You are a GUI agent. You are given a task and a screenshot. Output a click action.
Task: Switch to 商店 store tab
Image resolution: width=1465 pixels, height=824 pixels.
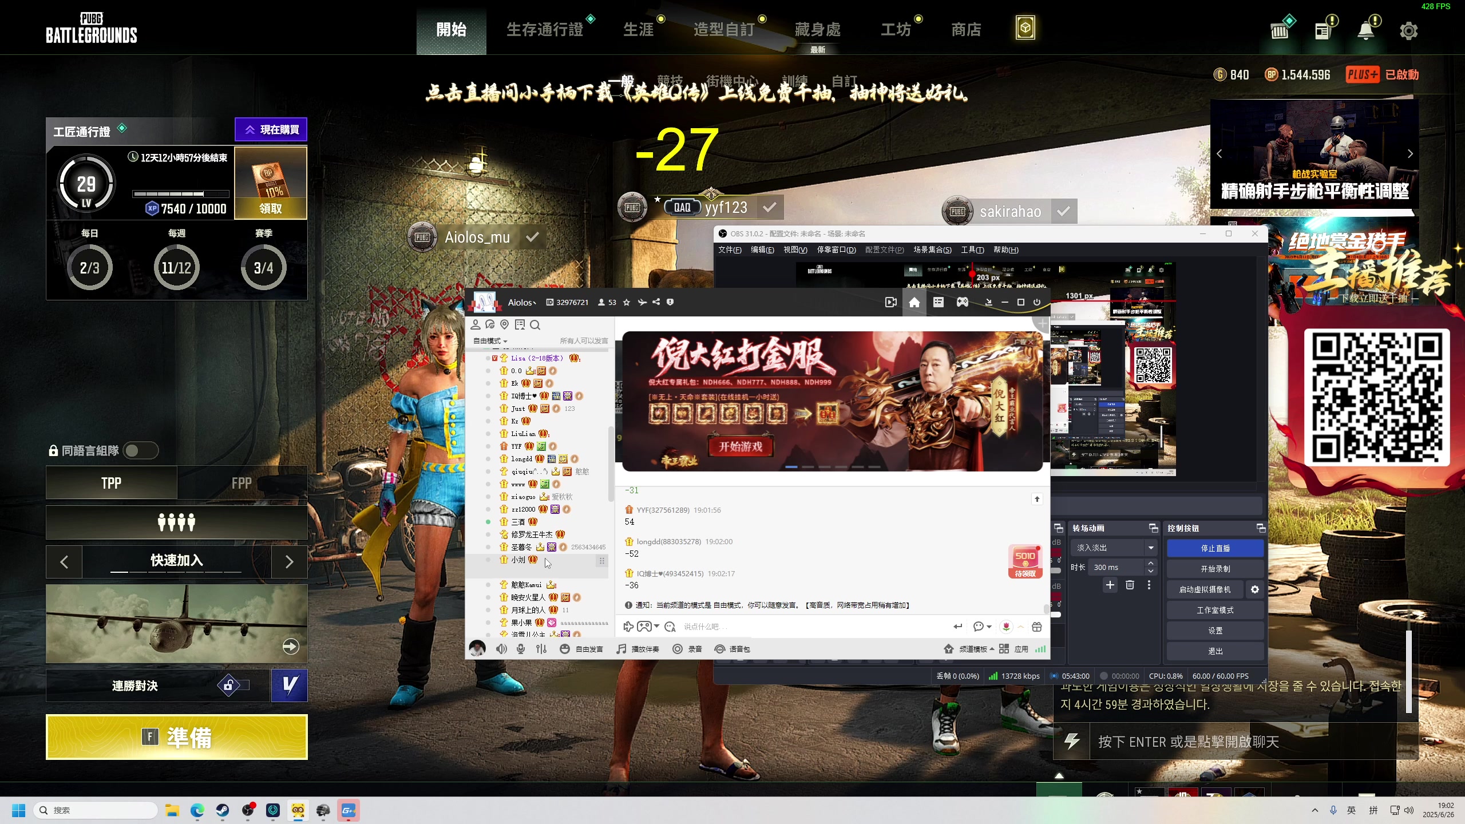[x=966, y=30]
